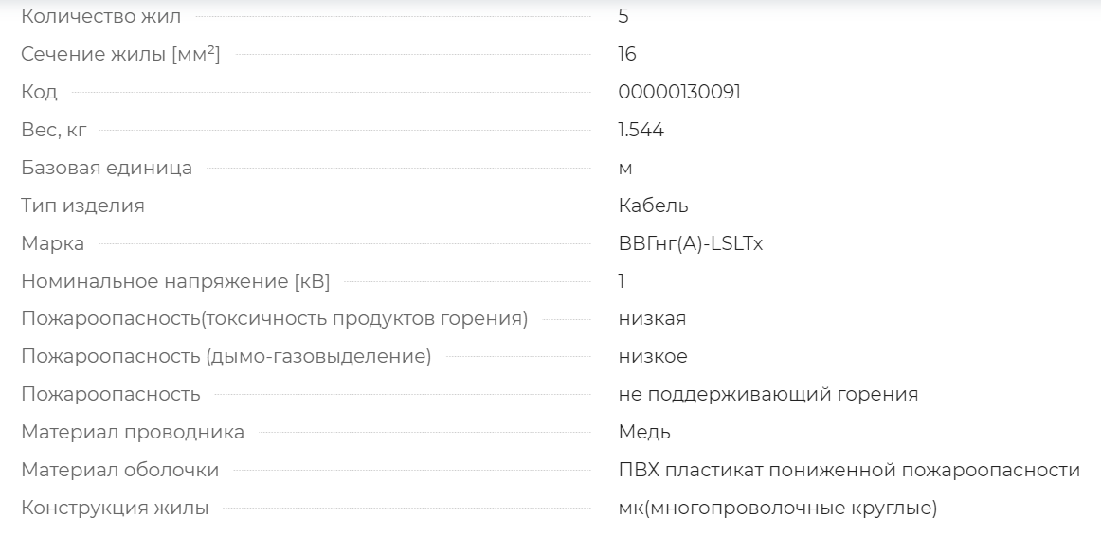The image size is (1101, 554).
Task: Click the Номинальное напряжение [кВ] label
Action: click(x=175, y=281)
